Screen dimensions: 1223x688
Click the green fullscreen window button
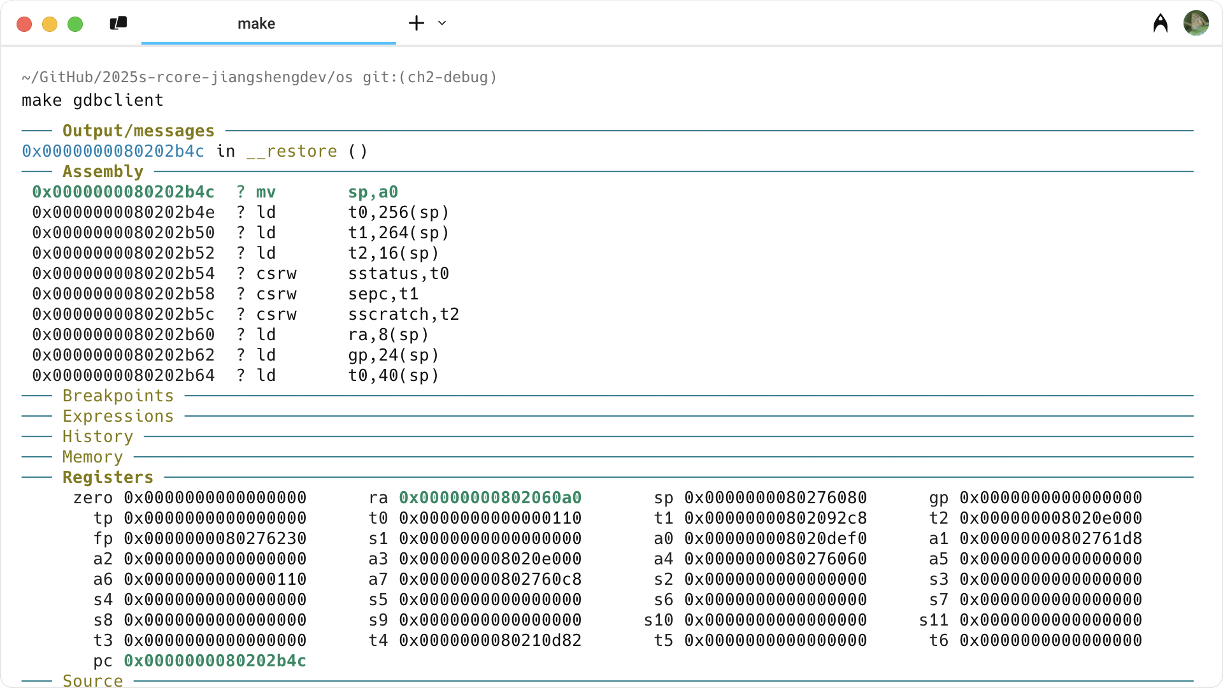[x=75, y=24]
